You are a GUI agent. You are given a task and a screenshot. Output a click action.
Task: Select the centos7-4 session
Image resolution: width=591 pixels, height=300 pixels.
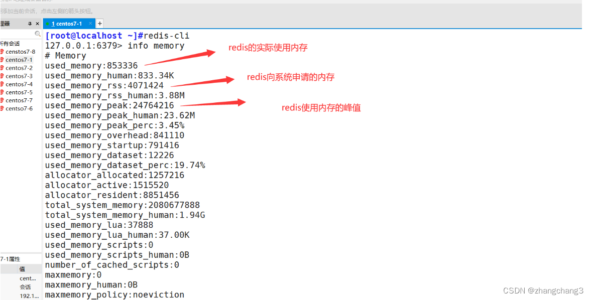click(x=19, y=84)
